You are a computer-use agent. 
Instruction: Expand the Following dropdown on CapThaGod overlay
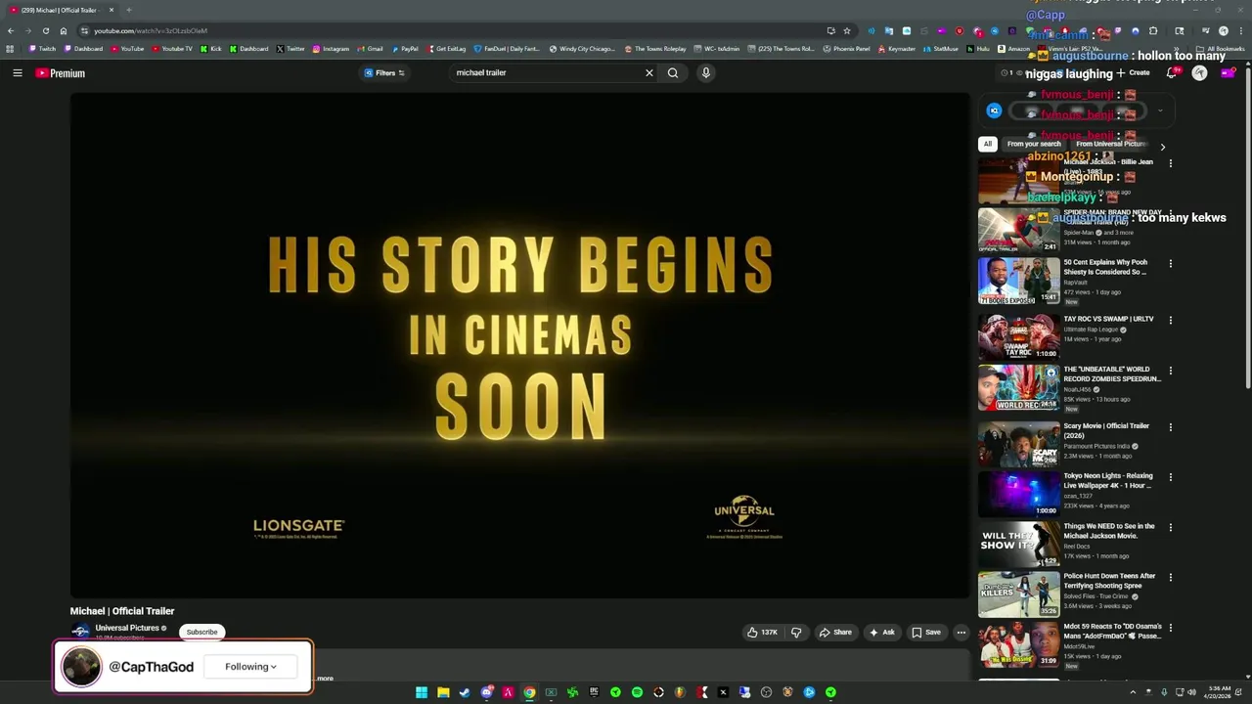(250, 667)
